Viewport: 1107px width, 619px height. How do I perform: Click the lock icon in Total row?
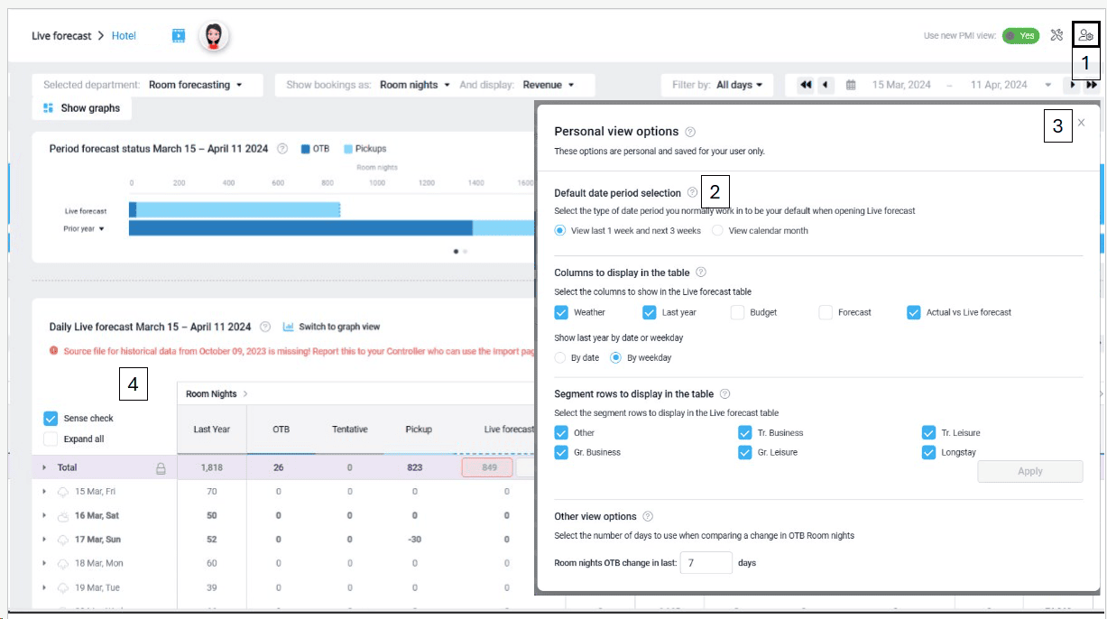pos(161,468)
